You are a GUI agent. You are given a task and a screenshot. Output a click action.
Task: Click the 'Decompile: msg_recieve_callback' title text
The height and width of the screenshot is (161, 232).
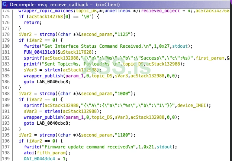(49, 5)
